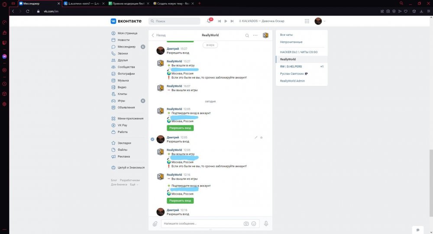Image resolution: width=433 pixels, height=234 pixels.
Task: Search inside the ReallyWorld chat with magnifier icon
Action: [x=247, y=35]
